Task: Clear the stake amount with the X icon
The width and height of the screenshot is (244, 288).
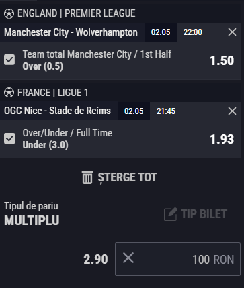Action: coord(128,258)
